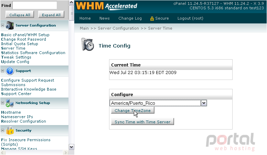This screenshot has width=267, height=155.
Task: Click the Support question mark icon
Action: click(10, 71)
